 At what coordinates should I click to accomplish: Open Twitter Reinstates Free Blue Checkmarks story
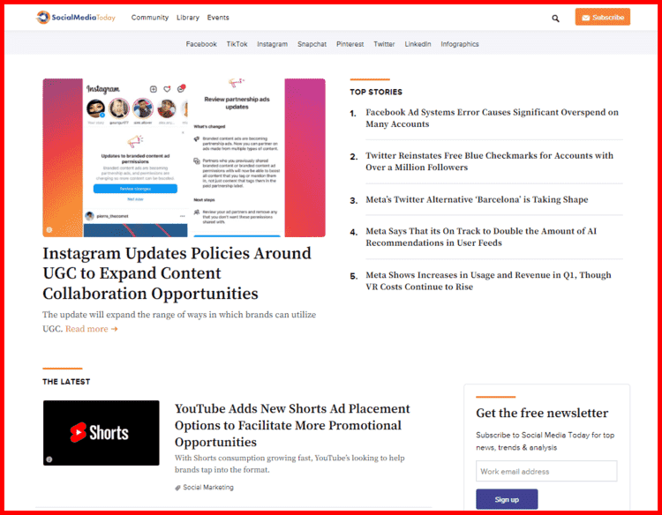tap(489, 161)
